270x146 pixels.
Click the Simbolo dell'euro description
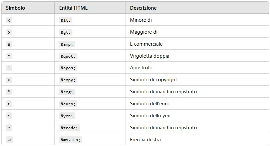pos(150,104)
